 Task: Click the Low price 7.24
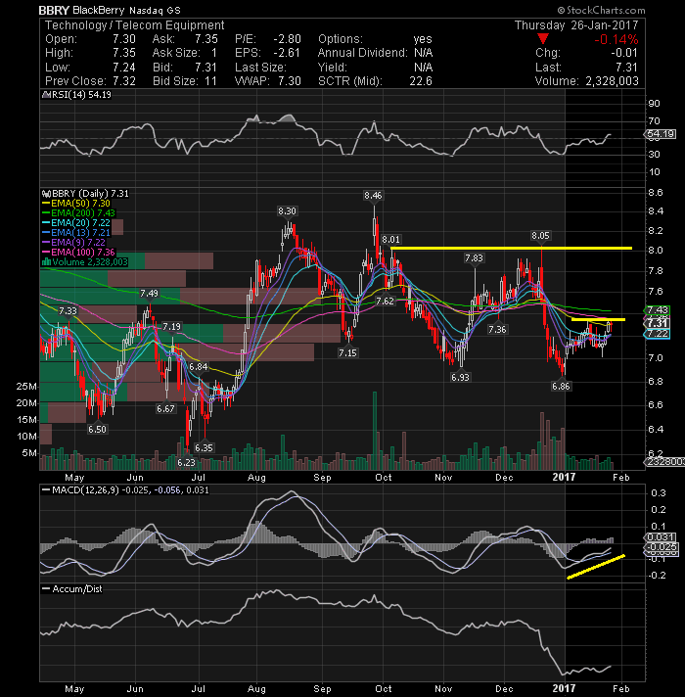pyautogui.click(x=124, y=68)
